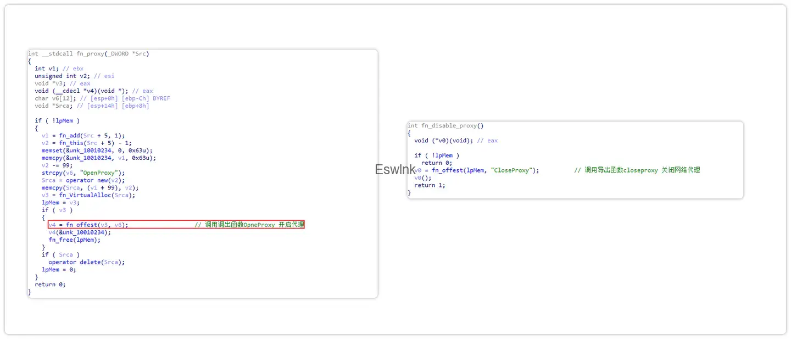The image size is (791, 339).
Task: Click the "return 1;" statement
Action: 430,185
